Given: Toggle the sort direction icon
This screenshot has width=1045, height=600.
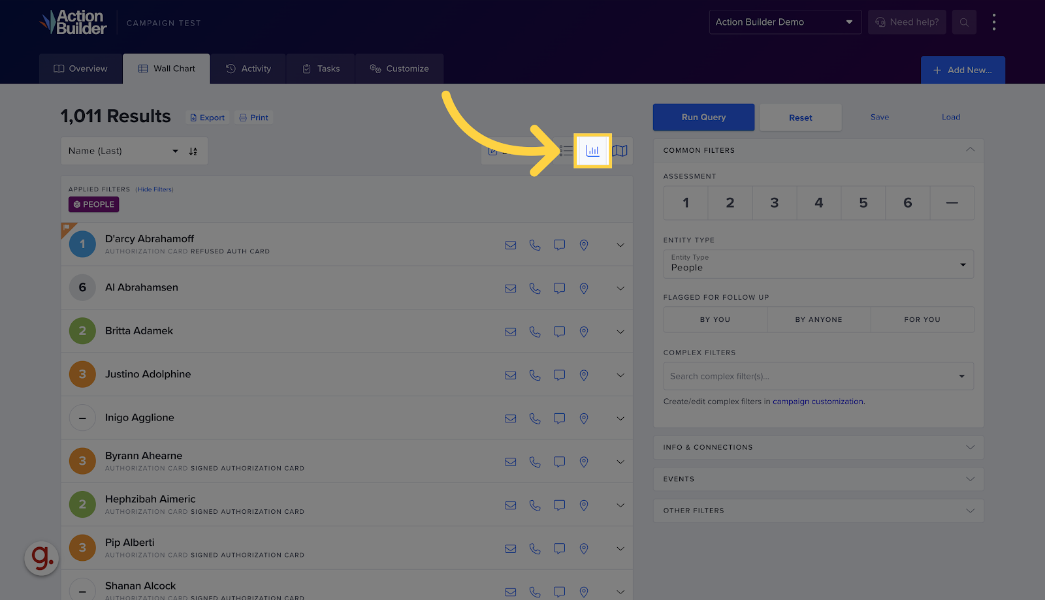Looking at the screenshot, I should [x=193, y=151].
